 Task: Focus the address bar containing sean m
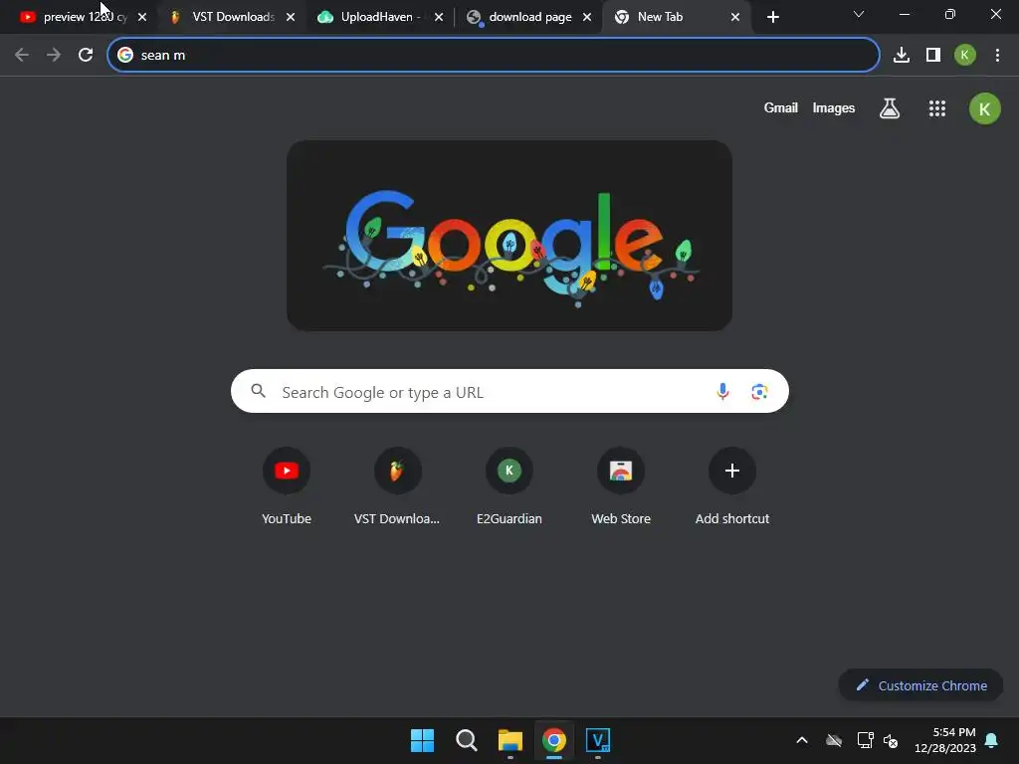pyautogui.click(x=494, y=56)
